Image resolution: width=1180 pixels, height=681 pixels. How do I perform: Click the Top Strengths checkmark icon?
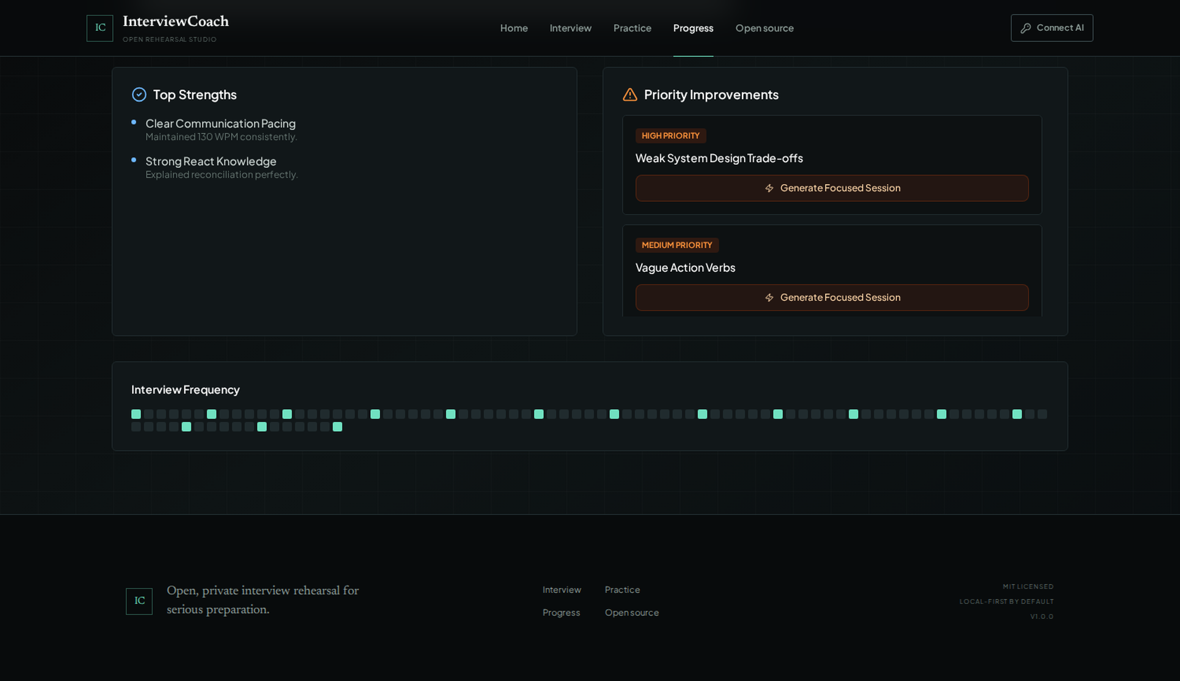click(139, 94)
